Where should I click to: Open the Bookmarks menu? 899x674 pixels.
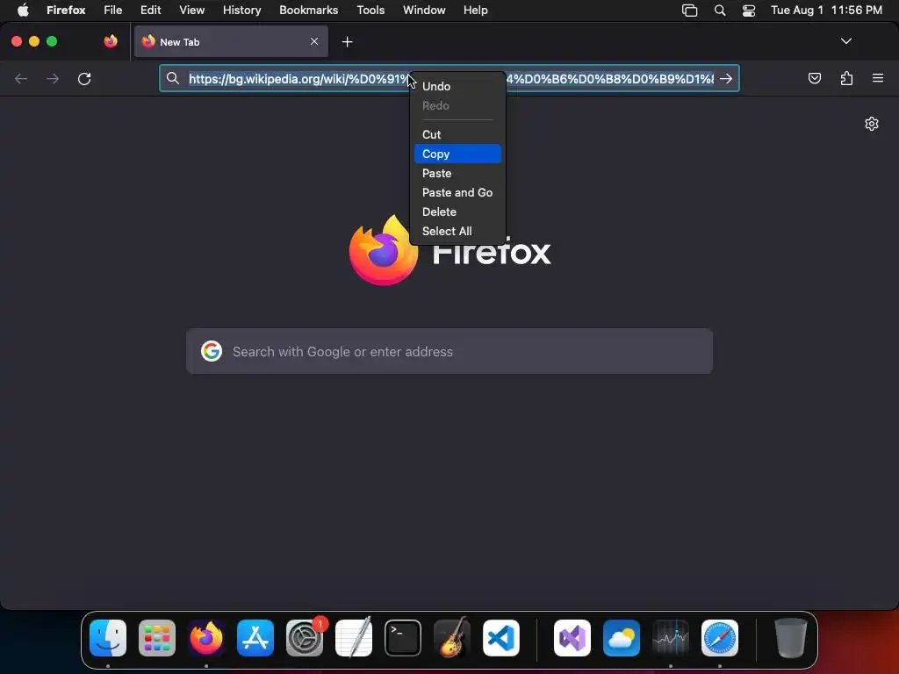pyautogui.click(x=308, y=11)
